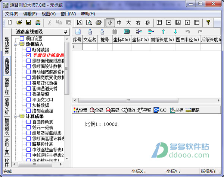Check the 断链数据 checkbox
Viewport: 224px width, 177px height.
tap(29, 50)
